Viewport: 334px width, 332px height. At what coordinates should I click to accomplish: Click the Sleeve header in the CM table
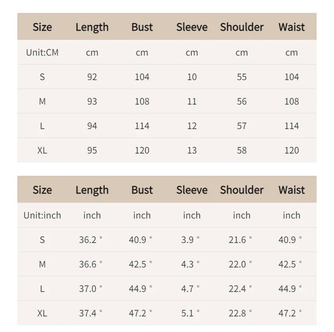click(192, 27)
